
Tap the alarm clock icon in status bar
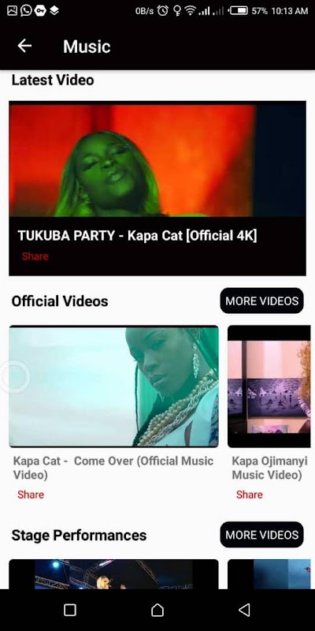pos(163,11)
